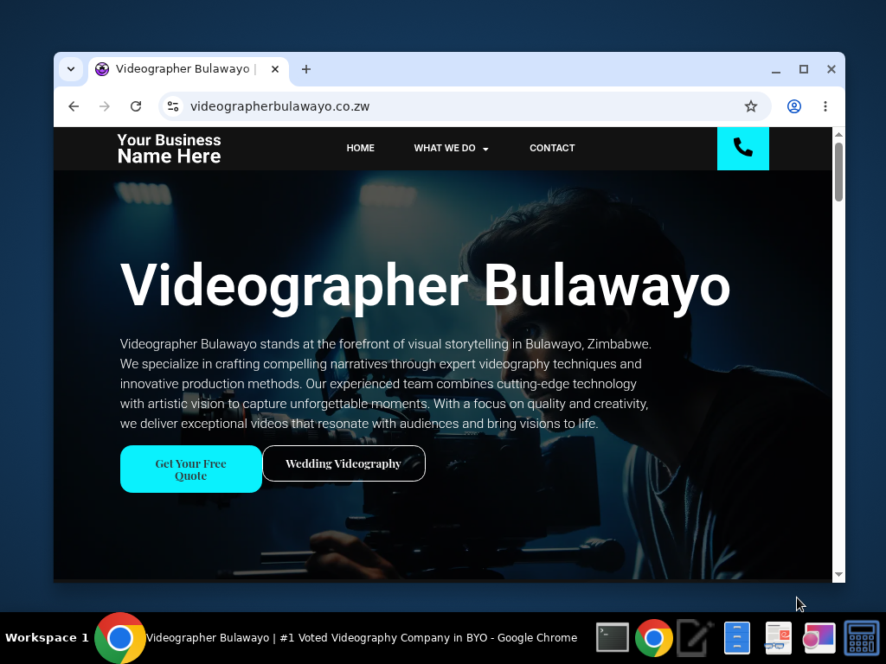The width and height of the screenshot is (886, 664).
Task: Click the Videographer Bulawayo headline
Action: [x=425, y=286]
